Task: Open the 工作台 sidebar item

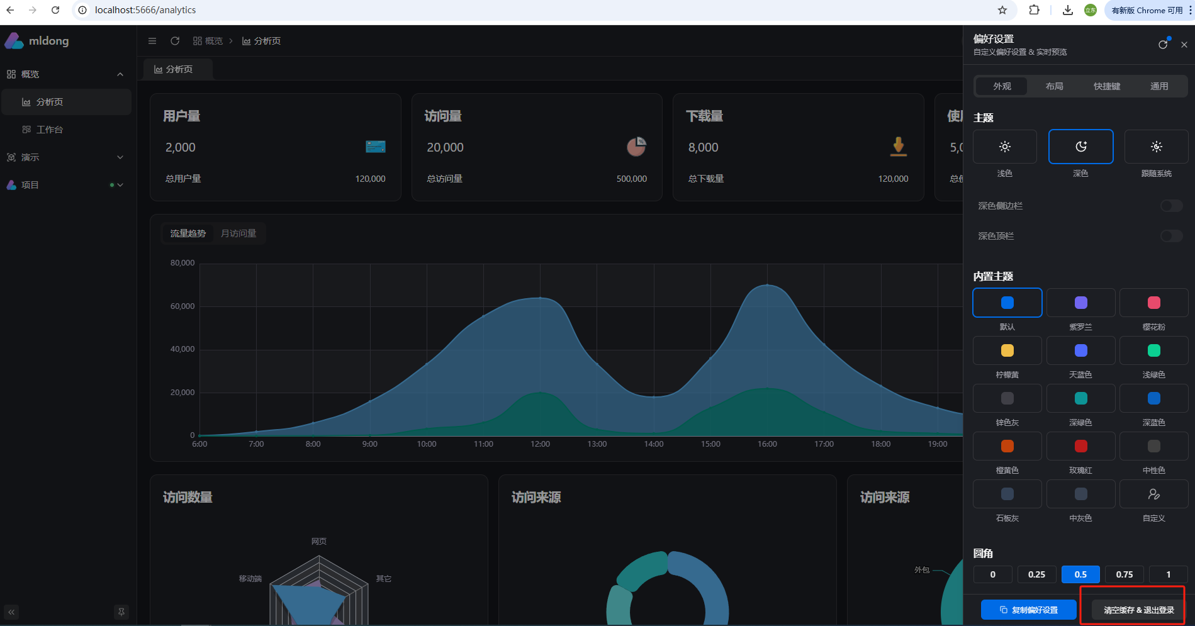Action: [x=66, y=130]
